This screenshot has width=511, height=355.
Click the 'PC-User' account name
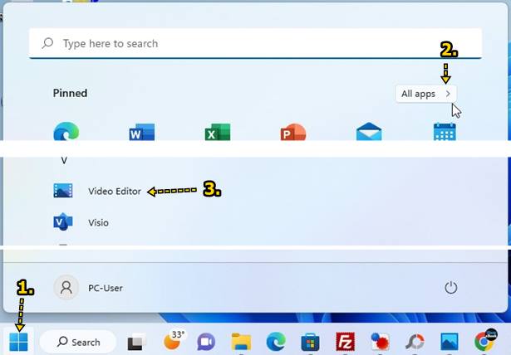pyautogui.click(x=106, y=288)
